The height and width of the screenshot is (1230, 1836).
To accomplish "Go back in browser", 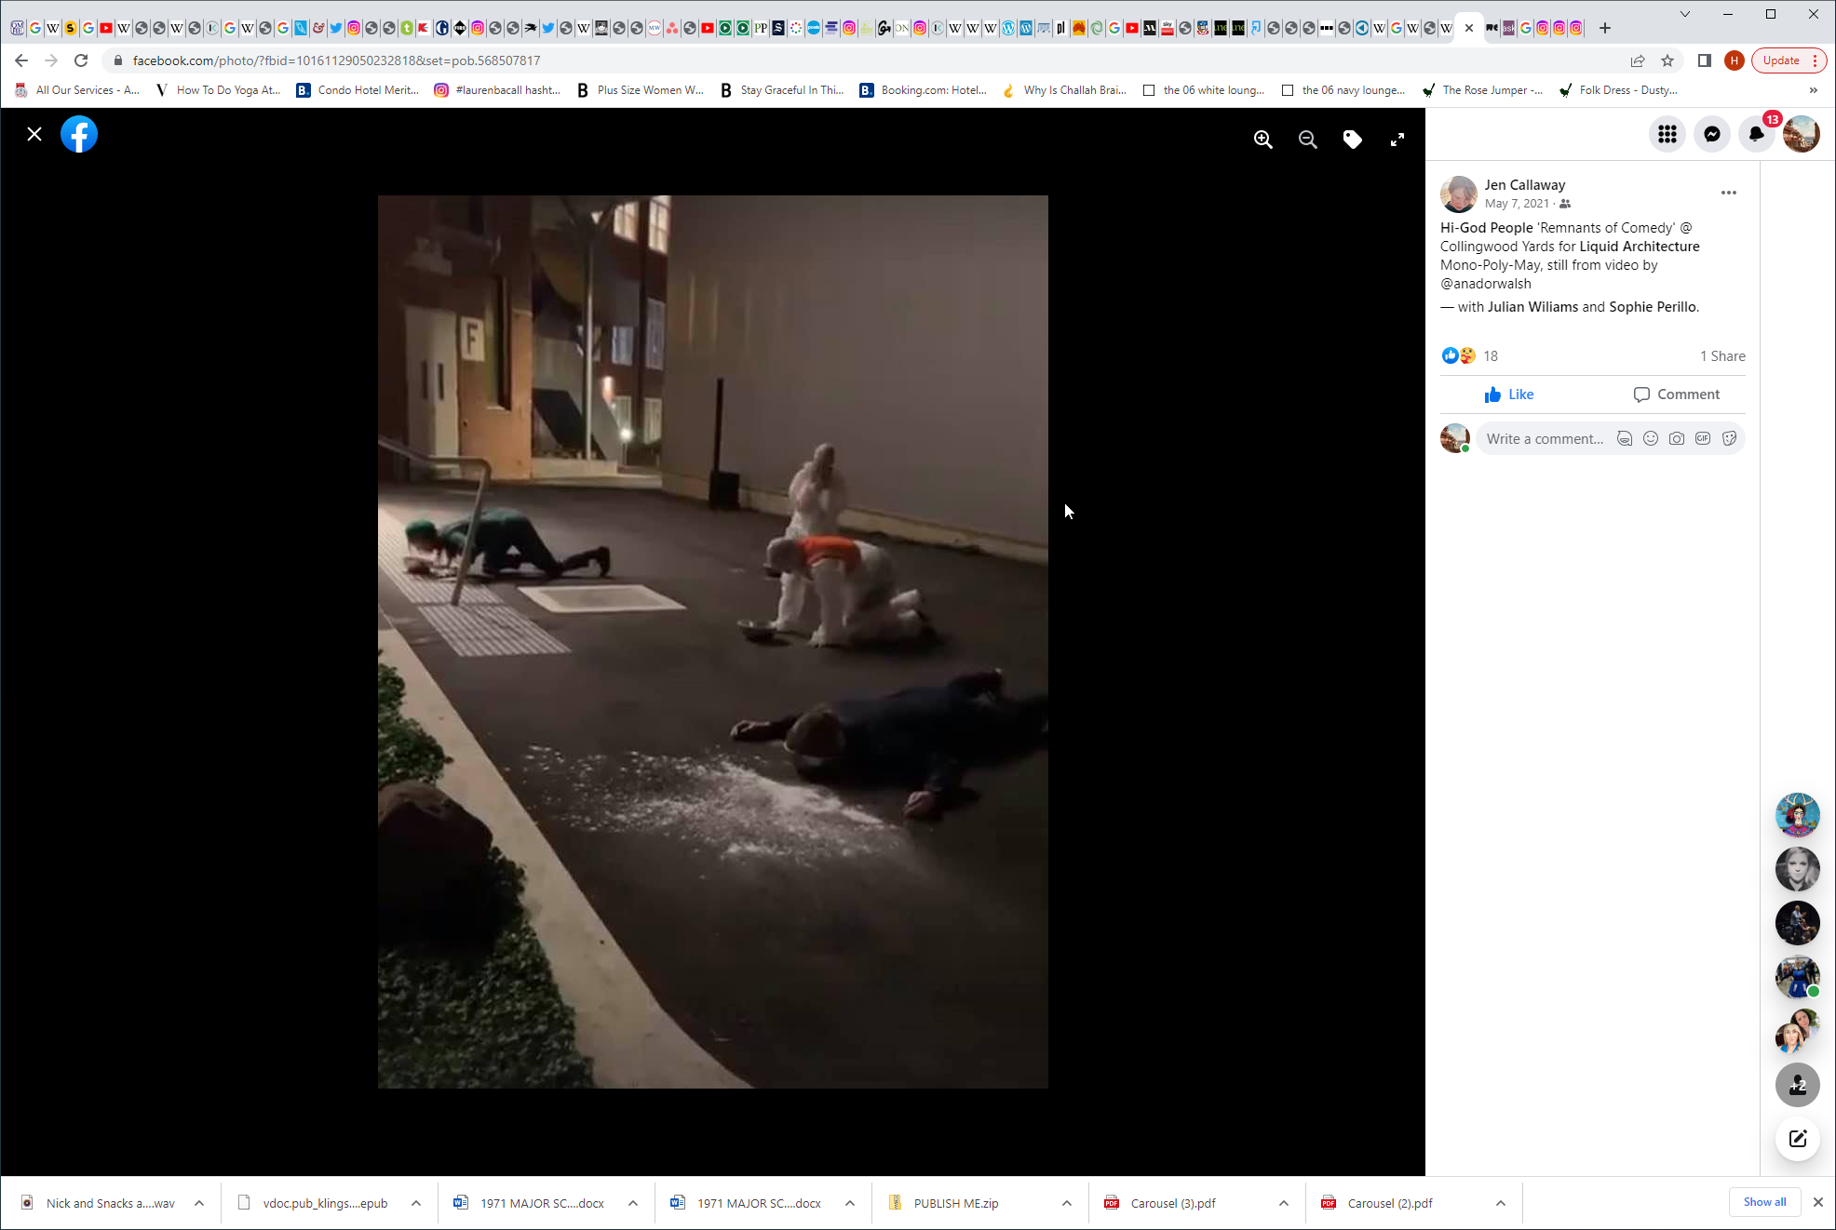I will (21, 60).
